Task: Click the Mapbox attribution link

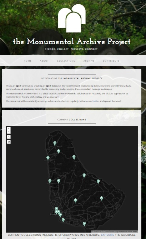Action: click(x=96, y=232)
